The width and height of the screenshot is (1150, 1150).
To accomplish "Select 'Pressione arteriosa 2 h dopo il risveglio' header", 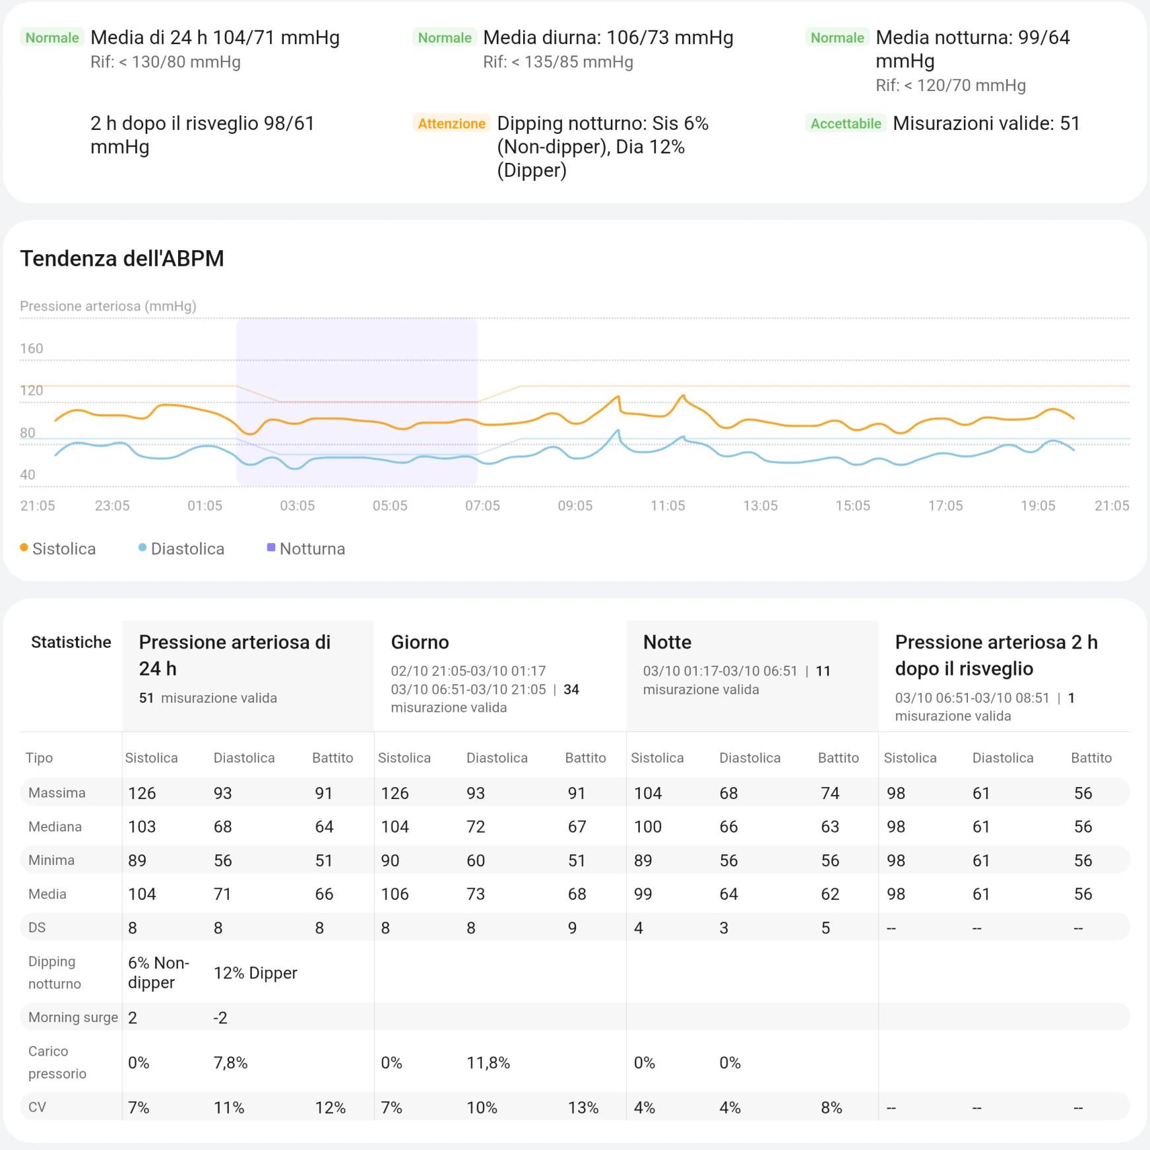I will point(1004,676).
